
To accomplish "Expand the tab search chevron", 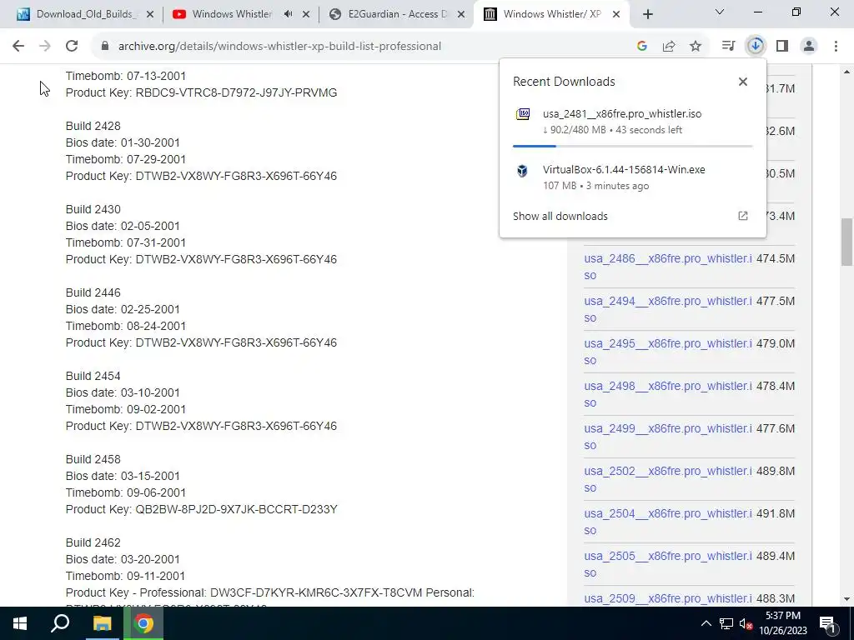I will (x=720, y=12).
